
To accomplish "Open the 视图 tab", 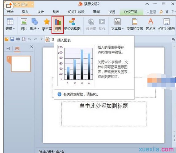I will pos(112,12).
